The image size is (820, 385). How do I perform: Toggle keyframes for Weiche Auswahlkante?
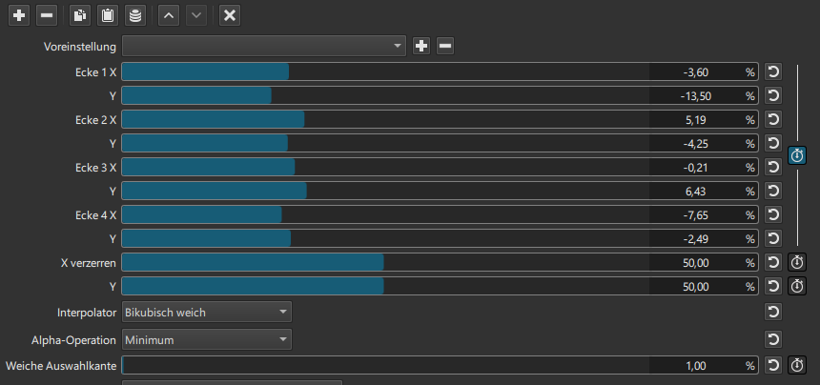click(797, 365)
